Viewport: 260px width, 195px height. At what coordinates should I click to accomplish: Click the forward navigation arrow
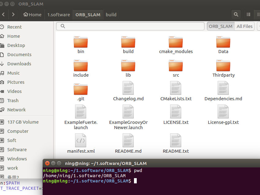coord(13,14)
